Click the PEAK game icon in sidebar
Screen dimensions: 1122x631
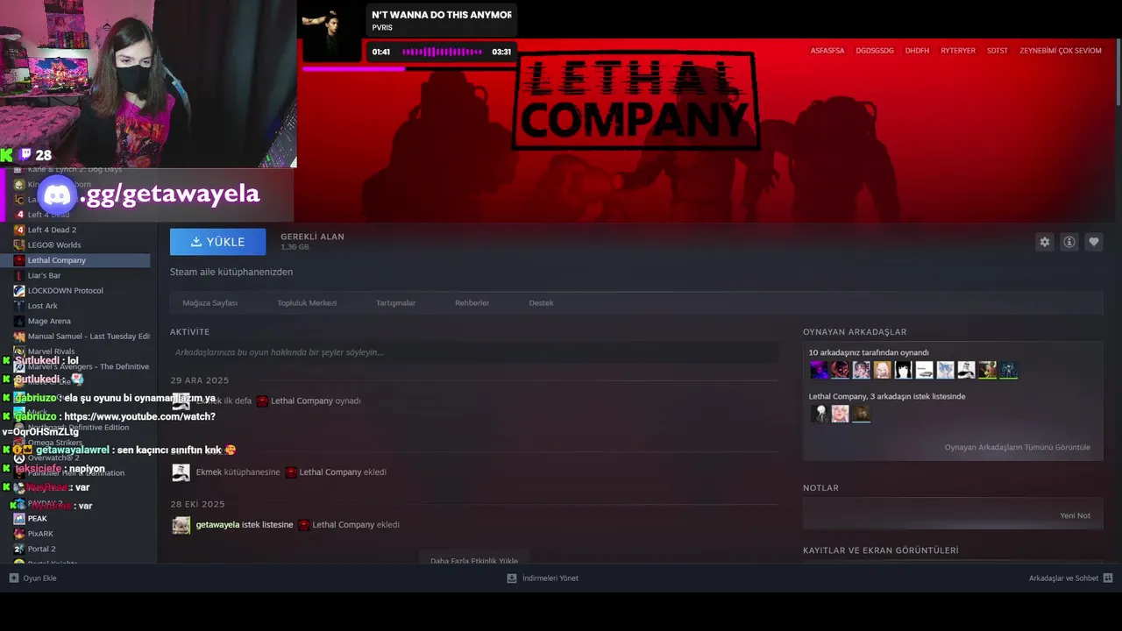coord(19,518)
